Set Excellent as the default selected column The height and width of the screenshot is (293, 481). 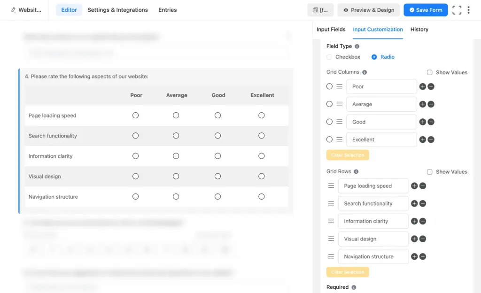(x=329, y=139)
